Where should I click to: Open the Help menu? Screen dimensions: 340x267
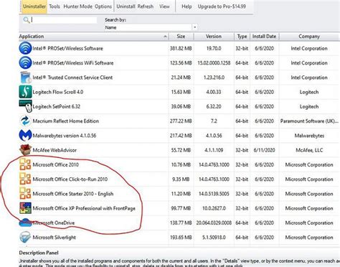click(x=186, y=6)
